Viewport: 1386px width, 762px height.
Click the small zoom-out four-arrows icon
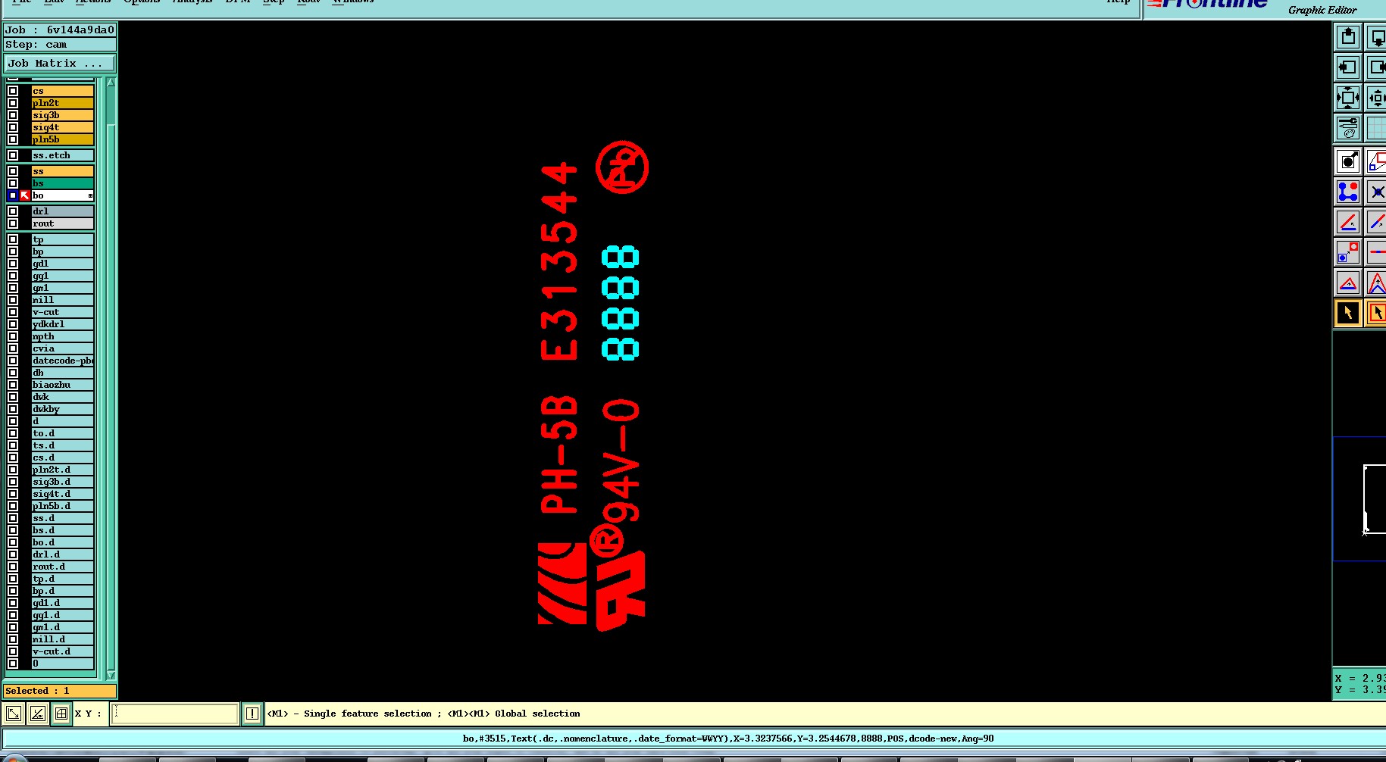pos(1376,98)
